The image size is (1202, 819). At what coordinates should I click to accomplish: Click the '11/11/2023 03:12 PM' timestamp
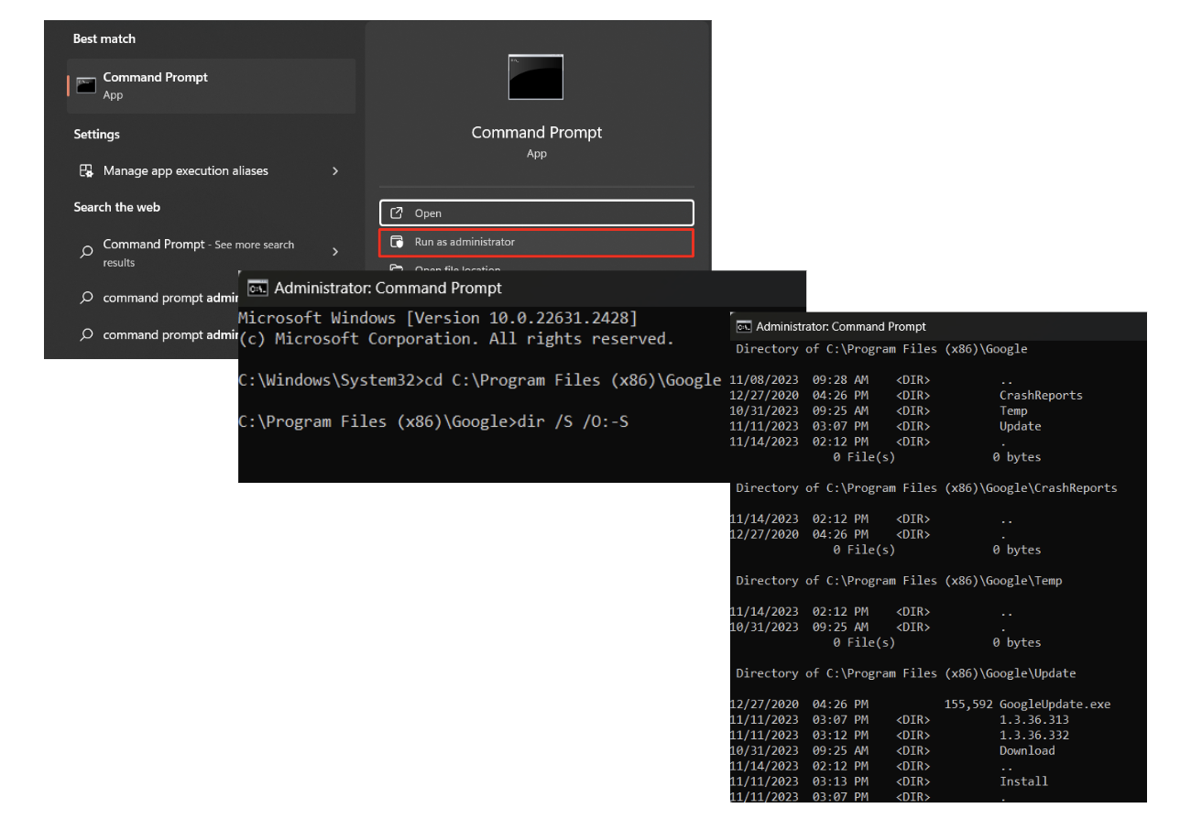pyautogui.click(x=799, y=736)
